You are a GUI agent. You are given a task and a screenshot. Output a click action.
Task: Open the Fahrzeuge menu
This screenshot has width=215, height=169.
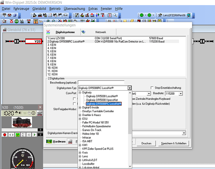point(21,9)
